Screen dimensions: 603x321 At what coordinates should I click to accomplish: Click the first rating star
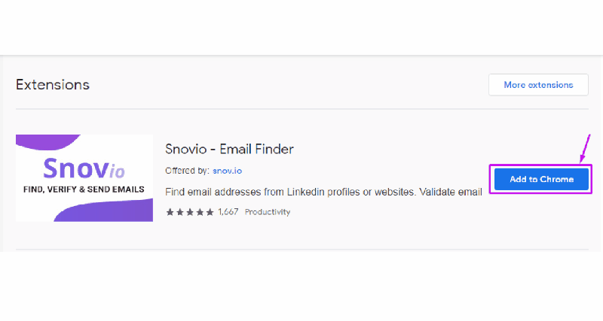[x=170, y=212]
